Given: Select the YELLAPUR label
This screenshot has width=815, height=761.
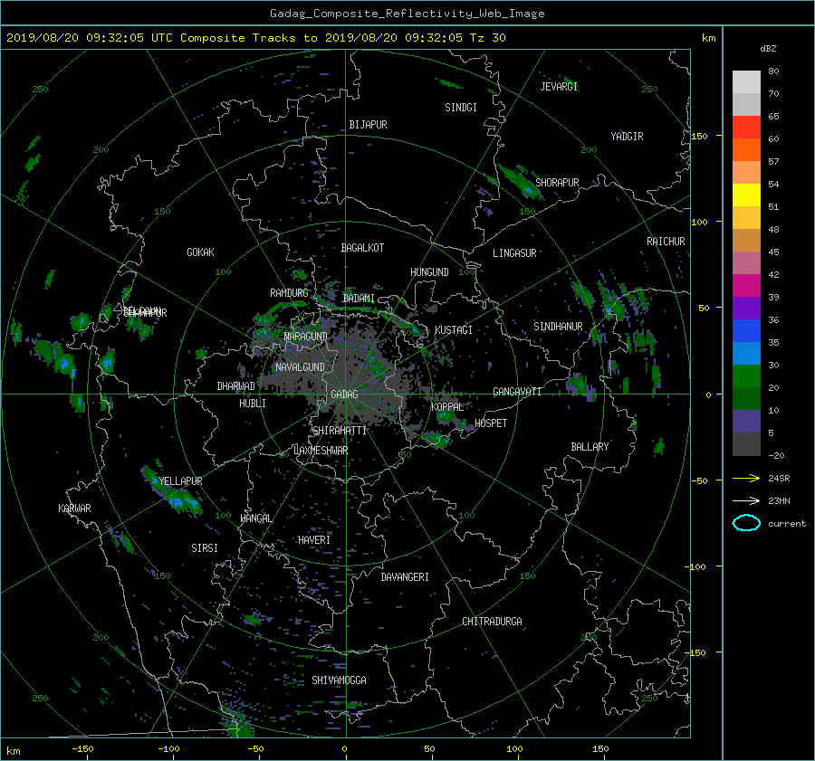Looking at the screenshot, I should coord(180,481).
